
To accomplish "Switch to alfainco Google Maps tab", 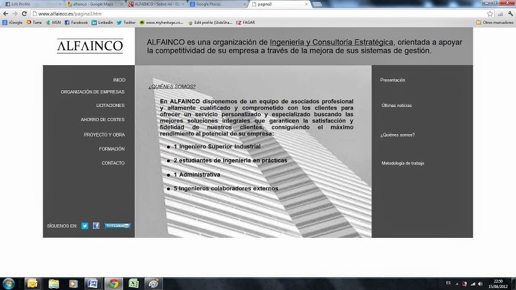I will [94, 5].
